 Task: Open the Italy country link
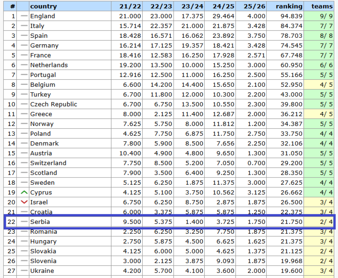(37, 26)
